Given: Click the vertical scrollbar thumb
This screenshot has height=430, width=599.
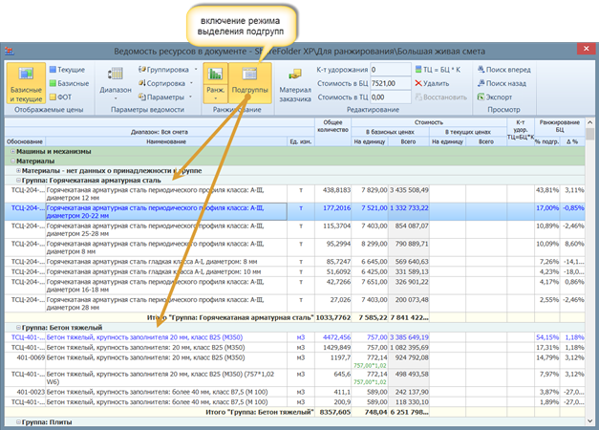Looking at the screenshot, I should 589,134.
